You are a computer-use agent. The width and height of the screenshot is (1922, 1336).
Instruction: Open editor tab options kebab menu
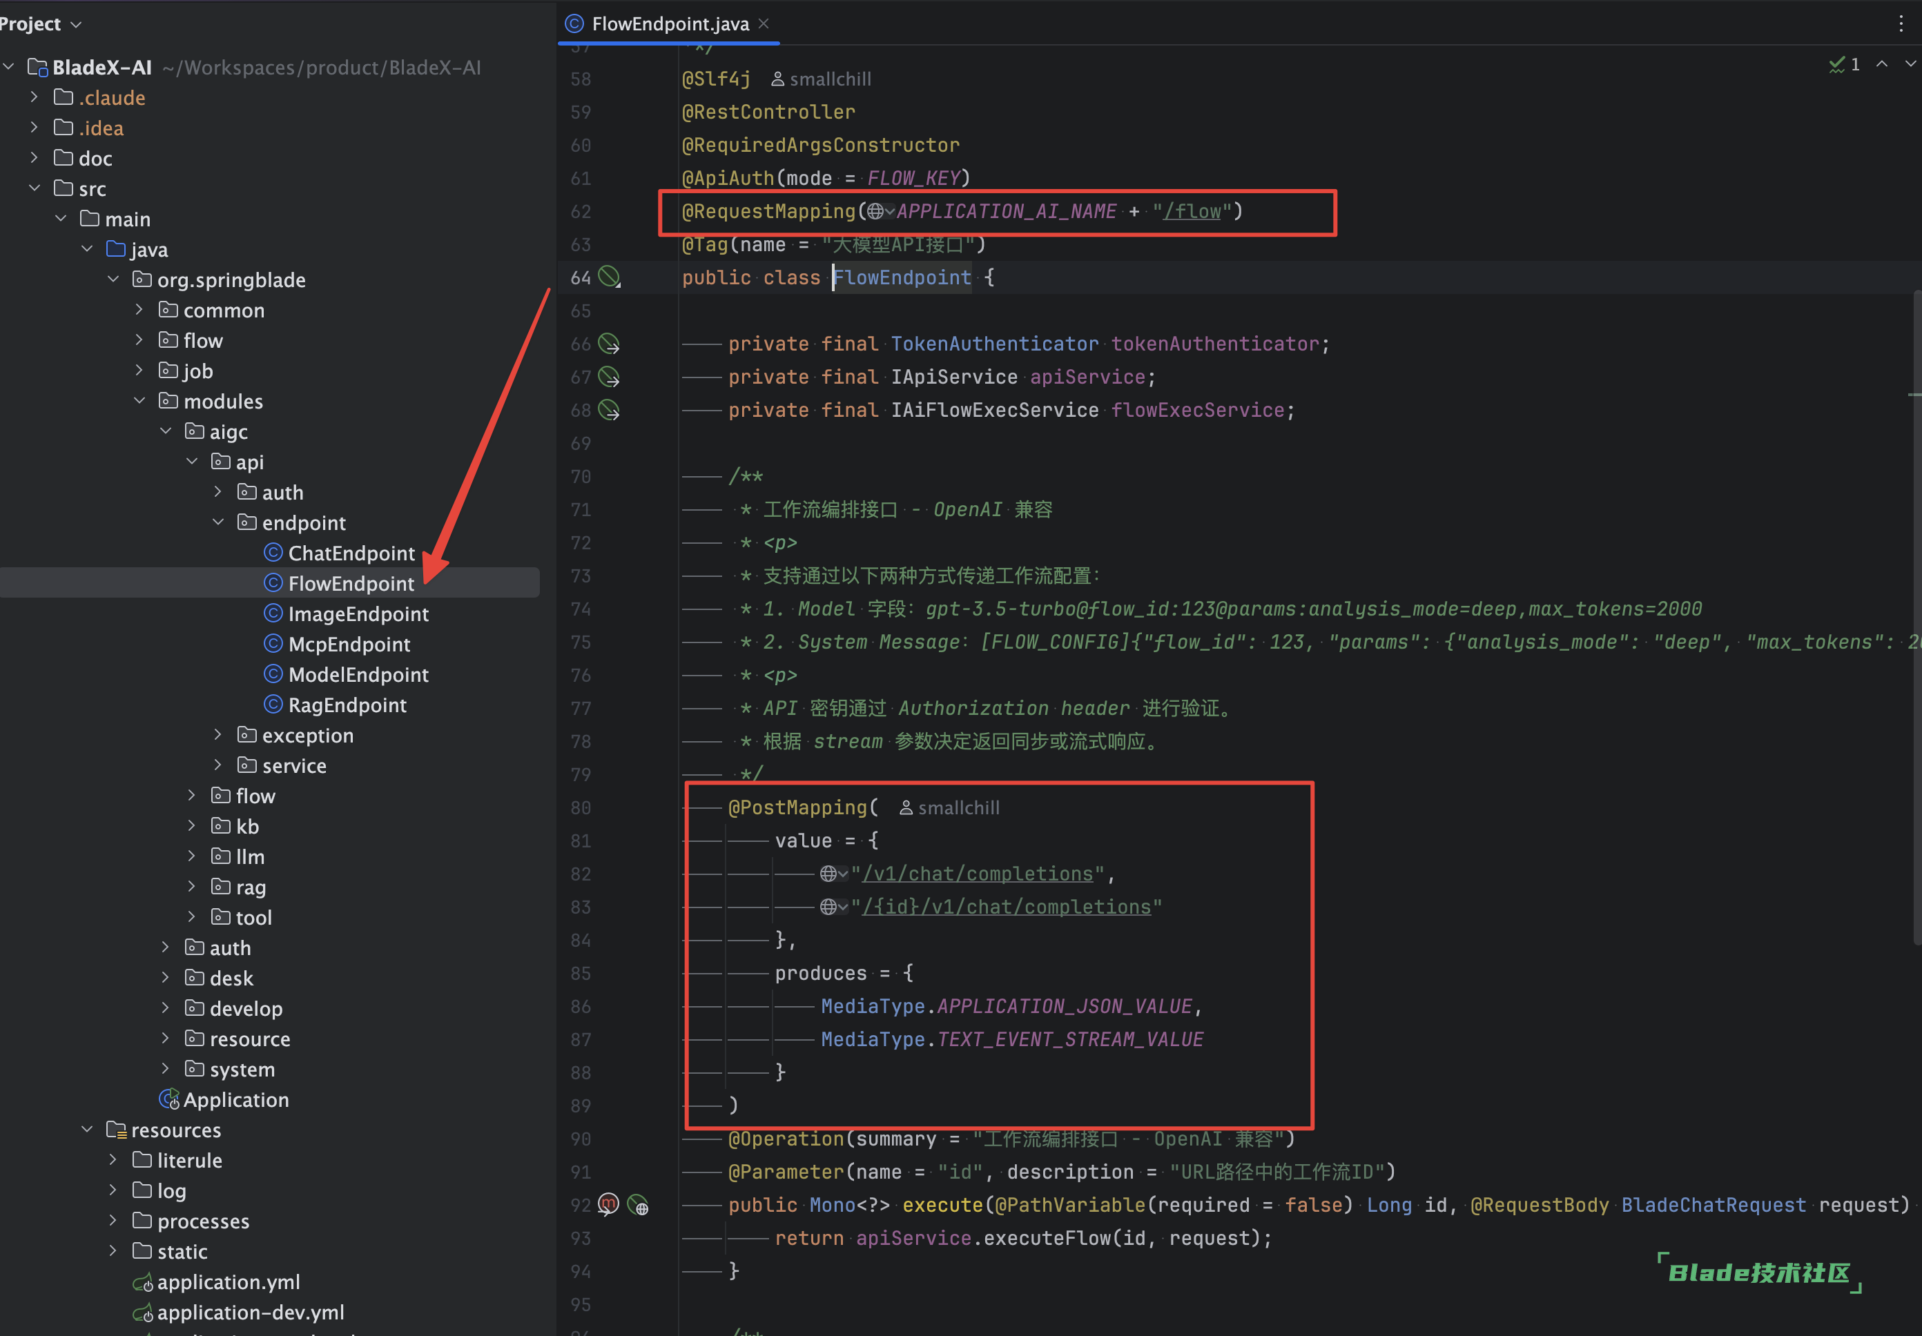(1901, 23)
